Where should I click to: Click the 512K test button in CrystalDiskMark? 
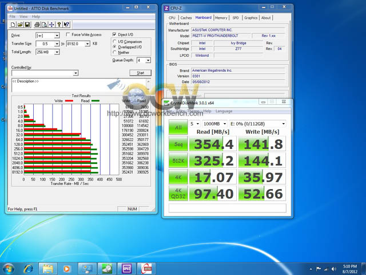coord(178,160)
